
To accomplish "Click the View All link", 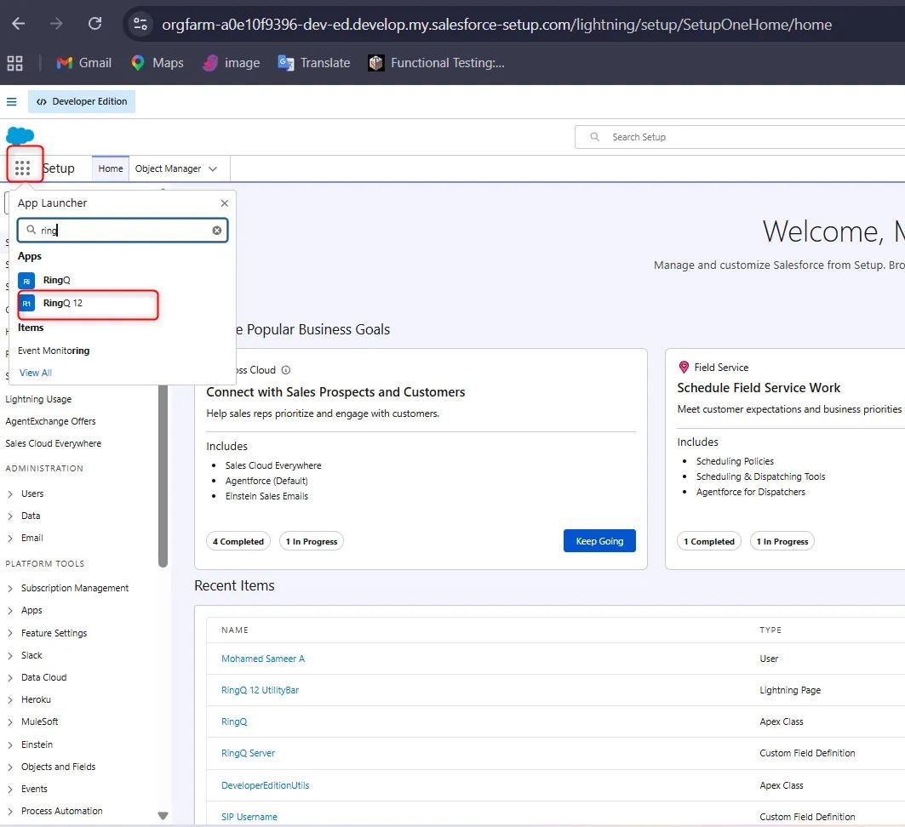I will pos(36,374).
